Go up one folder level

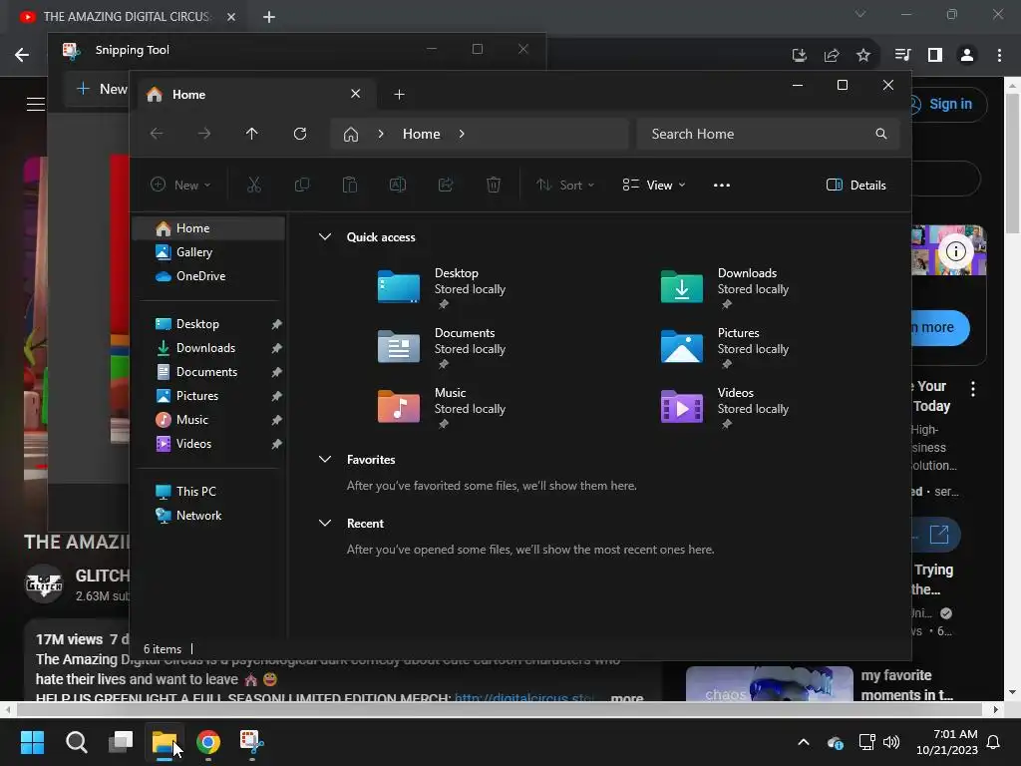click(252, 134)
